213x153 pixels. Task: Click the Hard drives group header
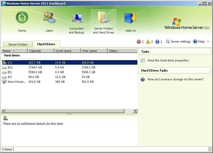tap(12, 55)
